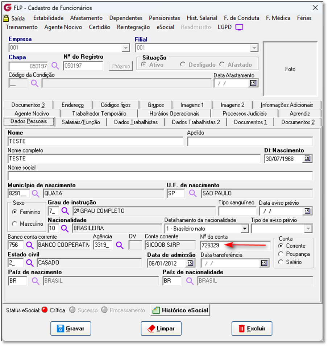The image size is (328, 346).
Task: Click the Foto placeholder box
Action: coord(290,69)
